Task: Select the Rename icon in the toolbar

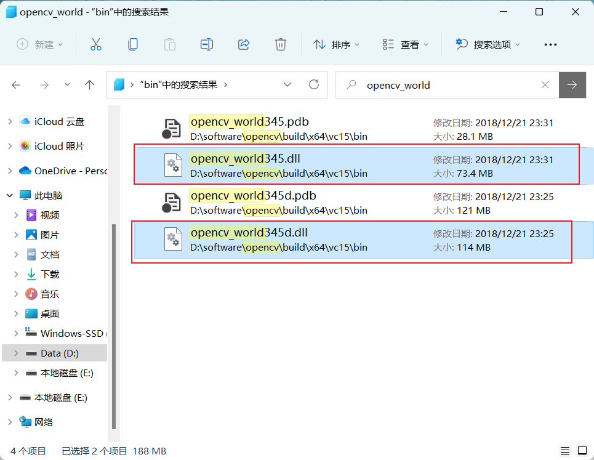Action: point(206,44)
